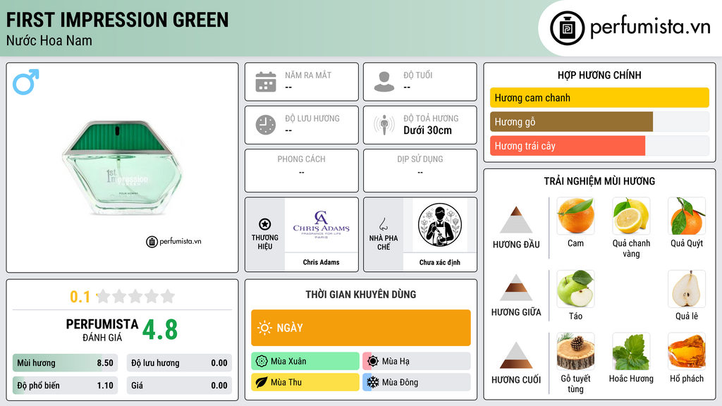This screenshot has width=722, height=406.
Task: Click the star badge icon above Thương hiệu
Action: tap(265, 224)
